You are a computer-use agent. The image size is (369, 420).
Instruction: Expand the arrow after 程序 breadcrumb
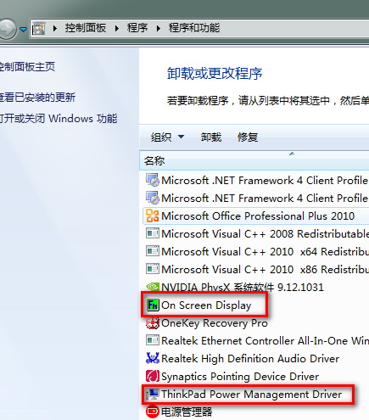(159, 28)
